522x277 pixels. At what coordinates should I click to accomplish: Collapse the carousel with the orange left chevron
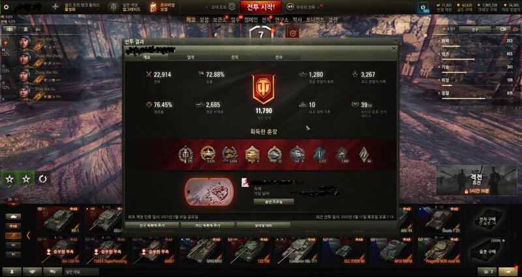click(x=28, y=236)
